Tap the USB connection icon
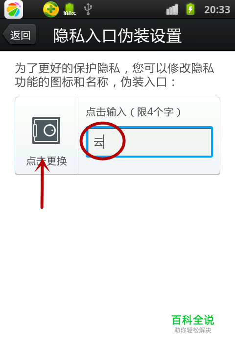The image size is (235, 349). point(88,9)
